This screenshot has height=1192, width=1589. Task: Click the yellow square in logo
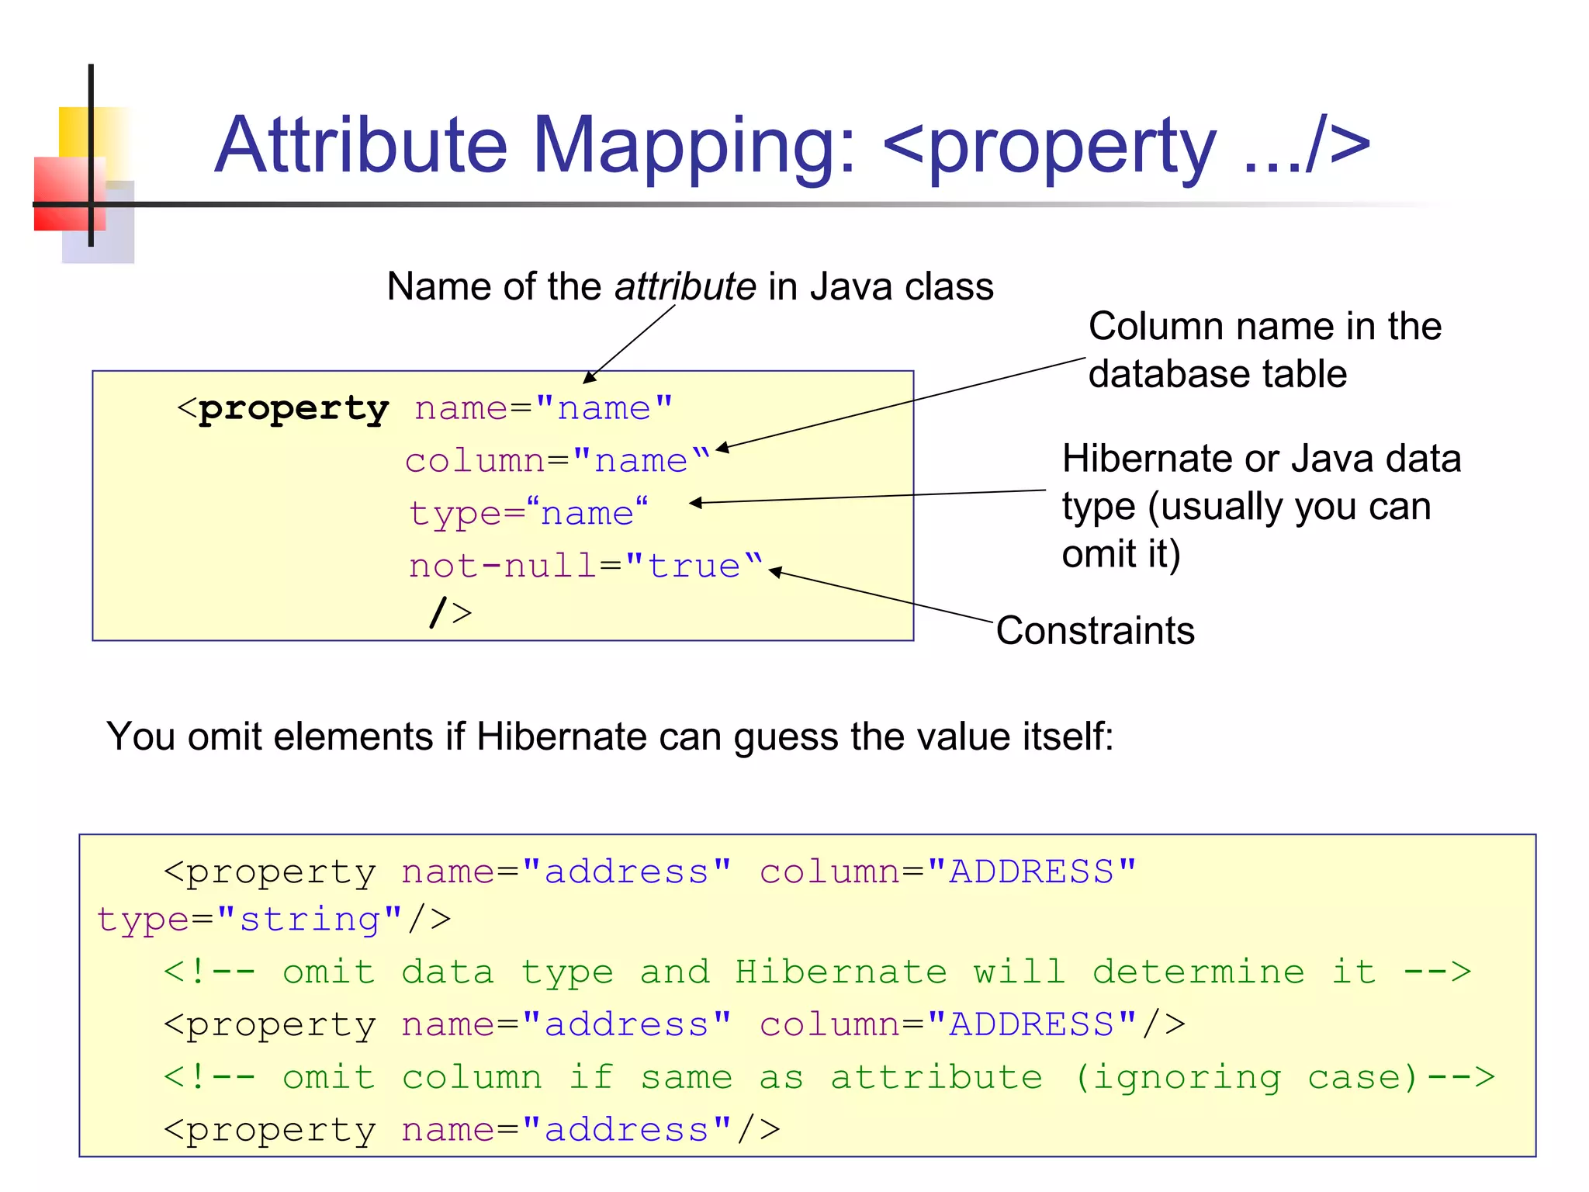click(x=74, y=130)
